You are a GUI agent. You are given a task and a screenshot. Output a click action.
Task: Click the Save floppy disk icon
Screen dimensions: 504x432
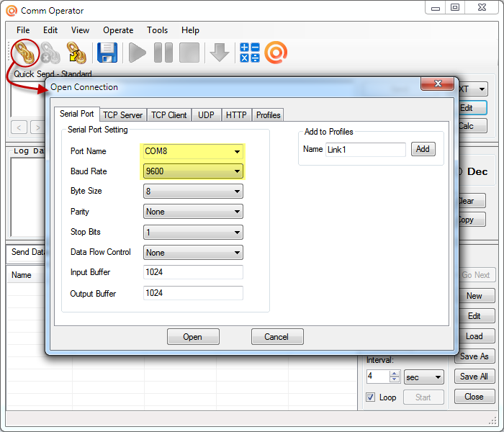(x=107, y=53)
